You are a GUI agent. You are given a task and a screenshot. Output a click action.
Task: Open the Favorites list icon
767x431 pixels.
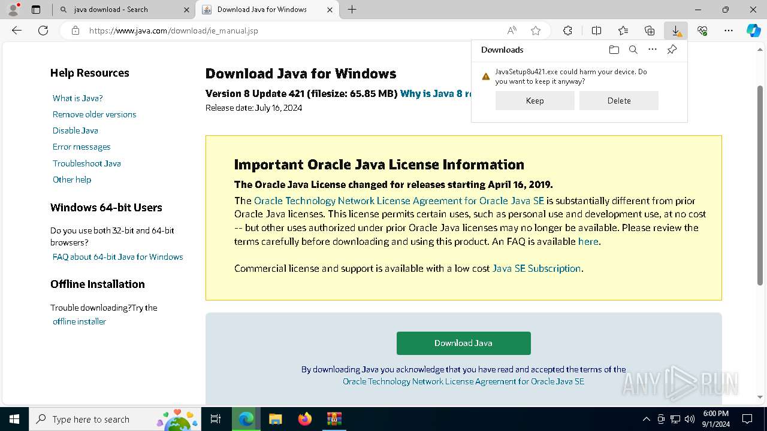(623, 31)
